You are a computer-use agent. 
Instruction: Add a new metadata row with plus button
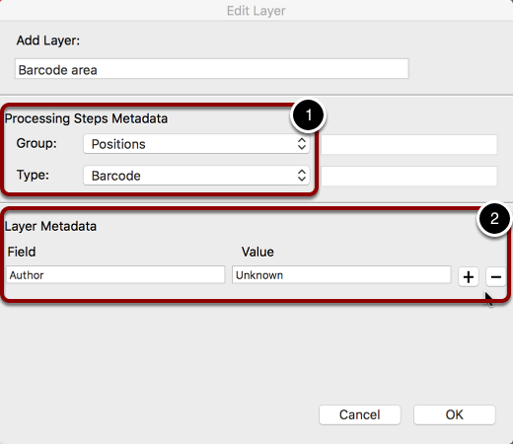tap(469, 277)
